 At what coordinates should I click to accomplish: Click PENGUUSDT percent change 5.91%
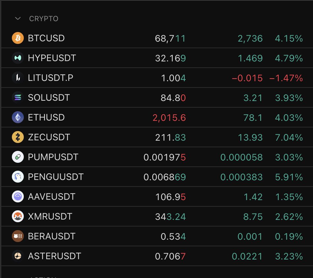289,177
